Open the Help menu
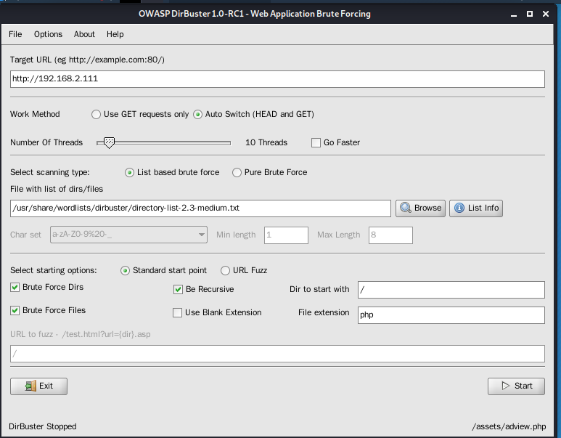This screenshot has width=561, height=438. click(x=115, y=34)
